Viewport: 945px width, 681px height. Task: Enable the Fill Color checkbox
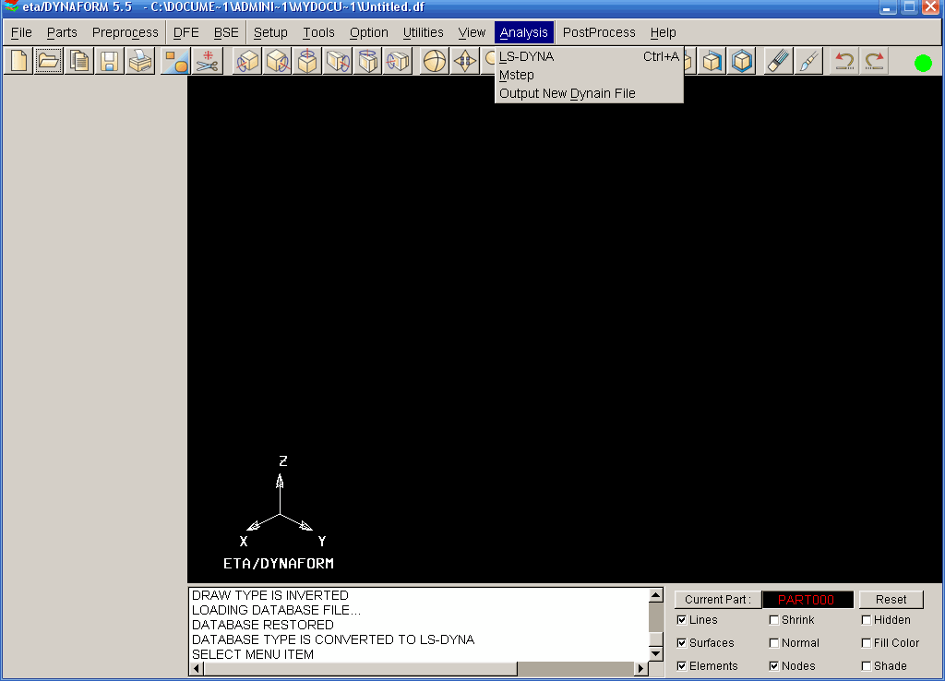(866, 643)
